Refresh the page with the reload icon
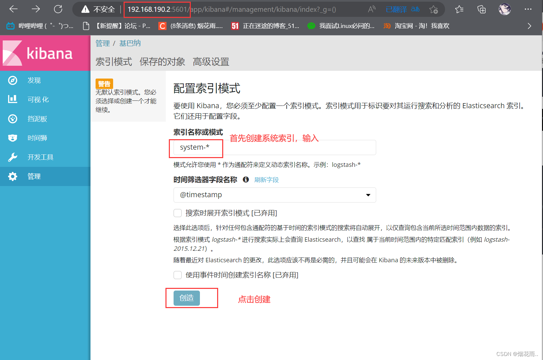 [x=58, y=9]
